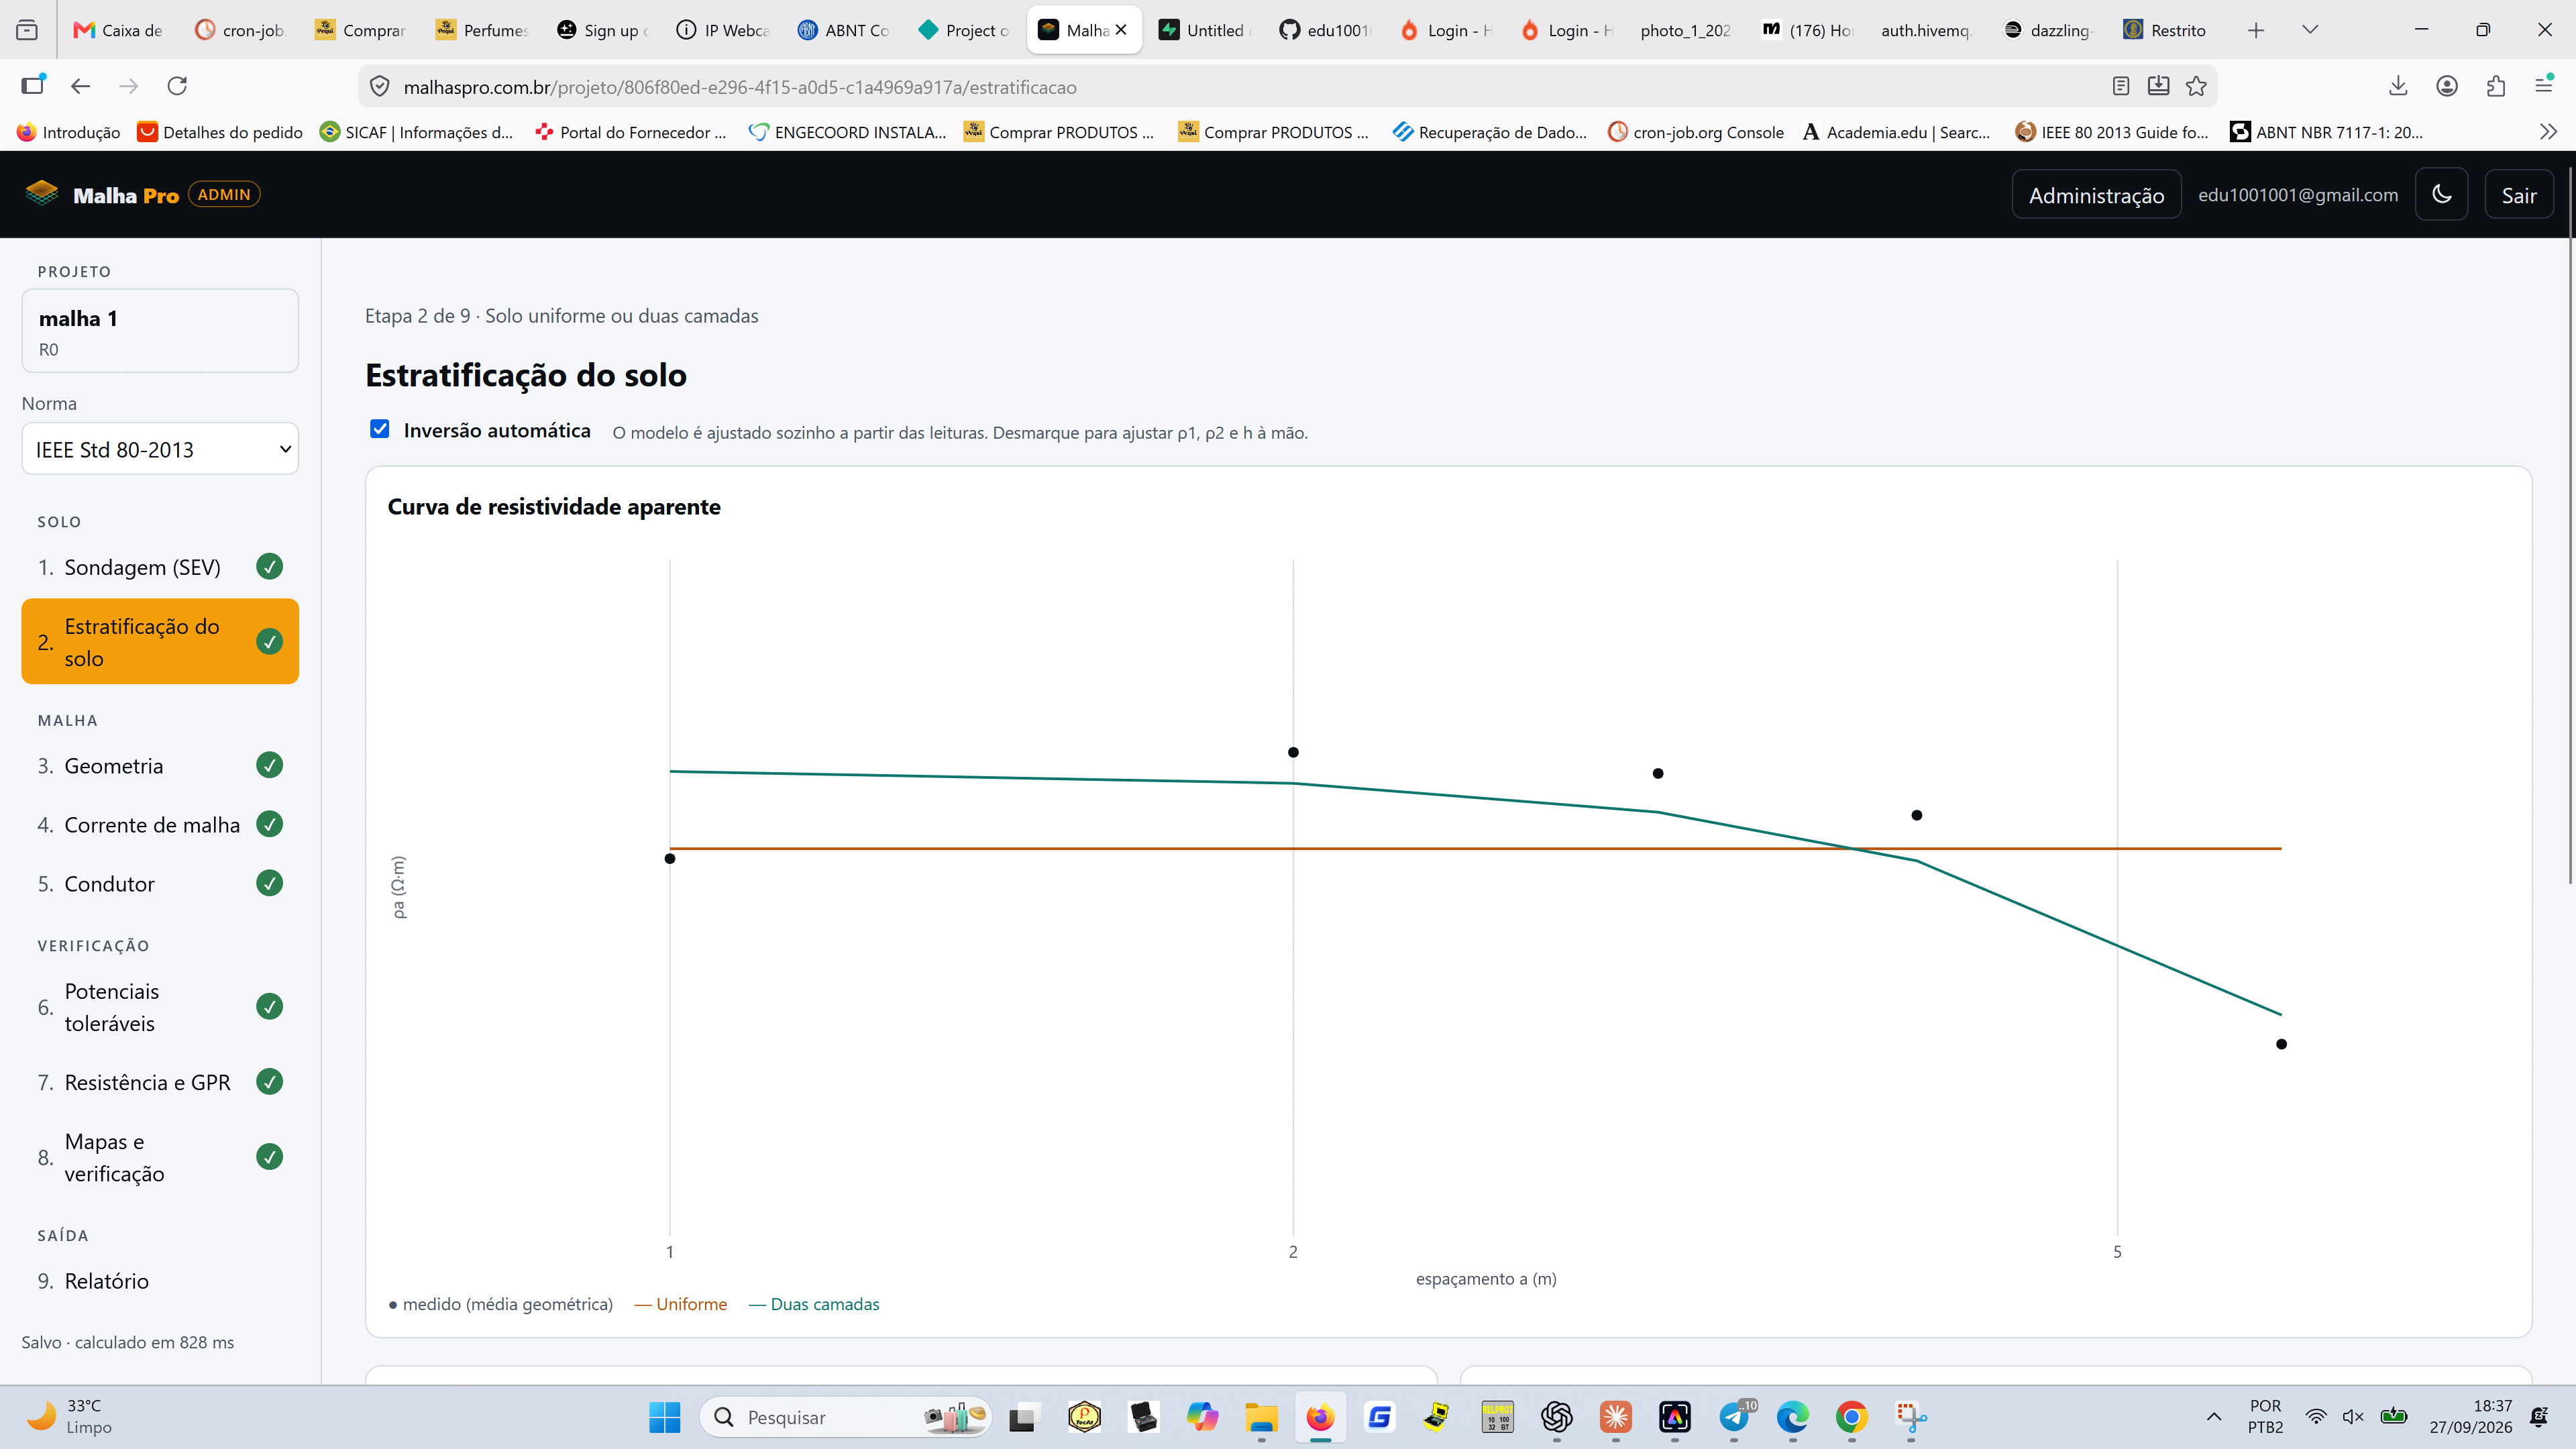Open the Norma IEEE Std 80-2013 dropdown
Image resolution: width=2576 pixels, height=1449 pixels.
click(x=160, y=449)
